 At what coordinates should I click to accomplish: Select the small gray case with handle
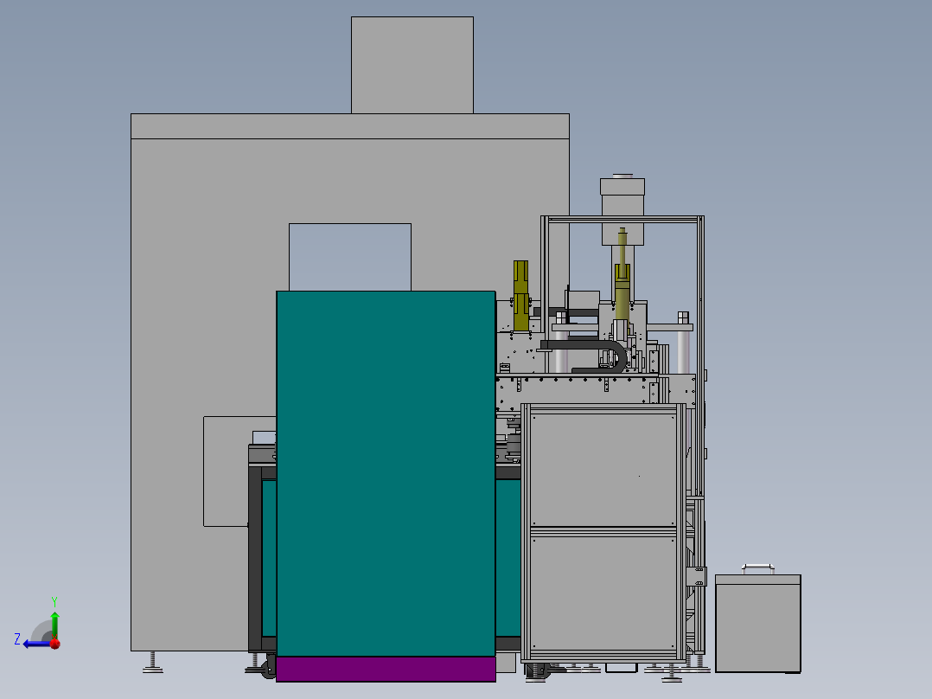tap(758, 622)
